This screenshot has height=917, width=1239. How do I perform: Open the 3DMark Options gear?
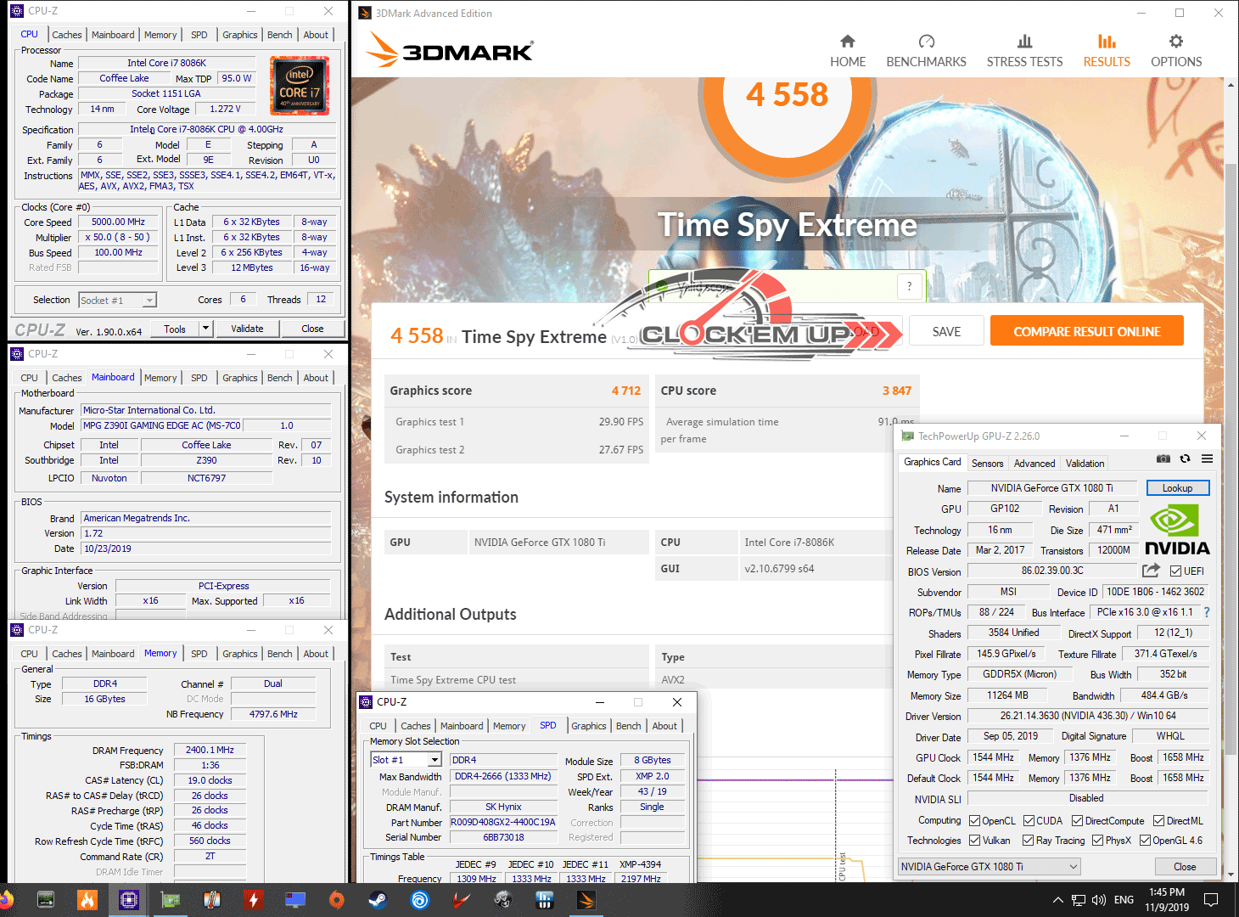pos(1175,51)
